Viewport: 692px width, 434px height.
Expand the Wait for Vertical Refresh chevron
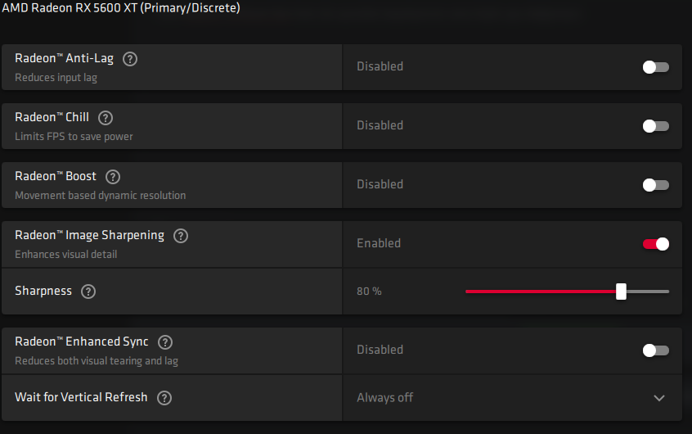pos(659,398)
